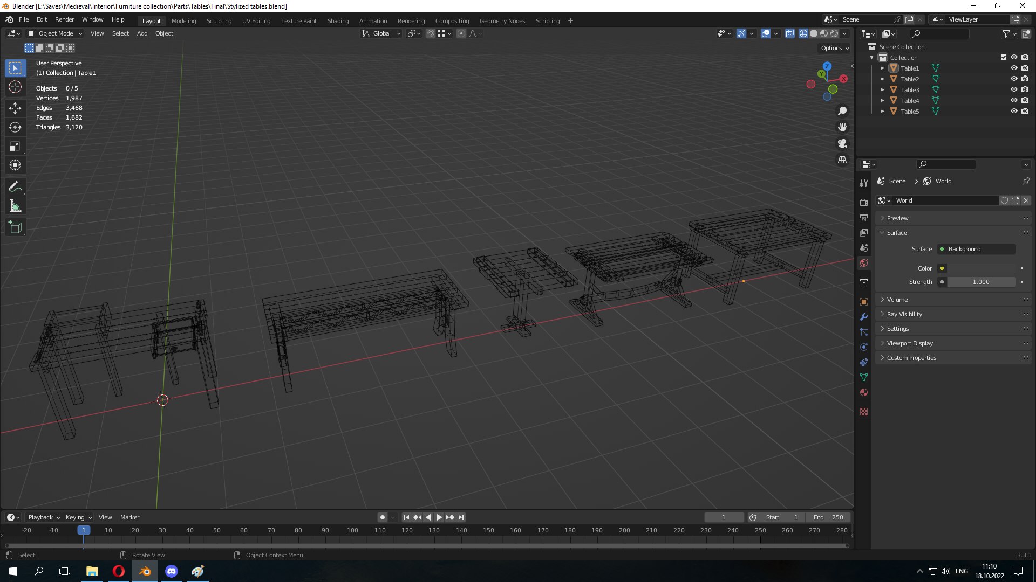Expand the Volume panel
The height and width of the screenshot is (582, 1036).
point(897,300)
